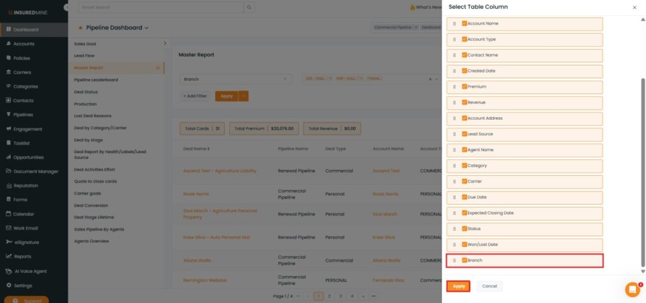Click Apply in the column panel
Screen dimensions: 646x303
pyautogui.click(x=459, y=286)
